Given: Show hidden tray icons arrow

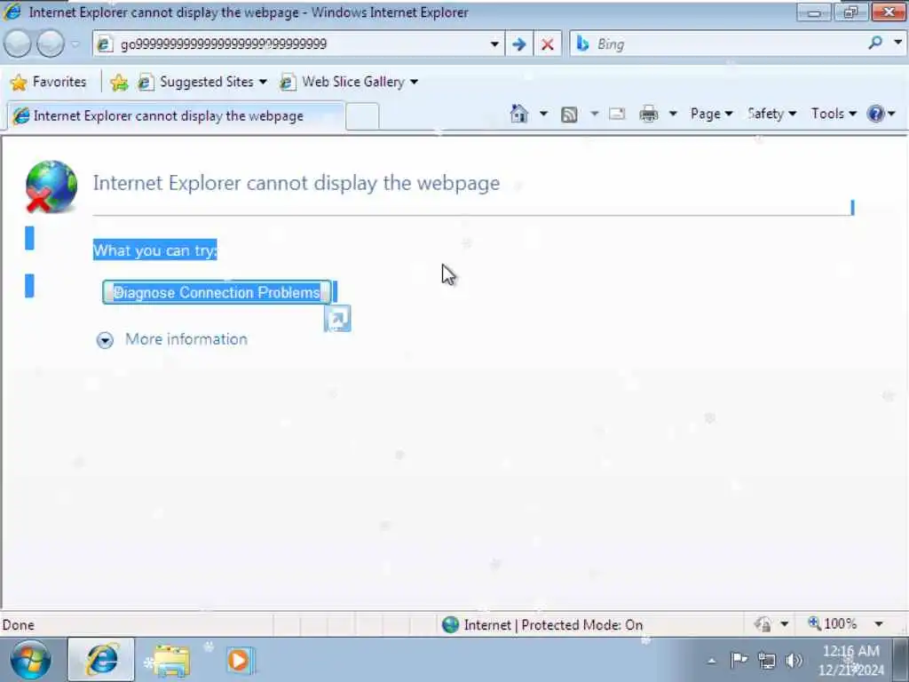Looking at the screenshot, I should [x=711, y=661].
